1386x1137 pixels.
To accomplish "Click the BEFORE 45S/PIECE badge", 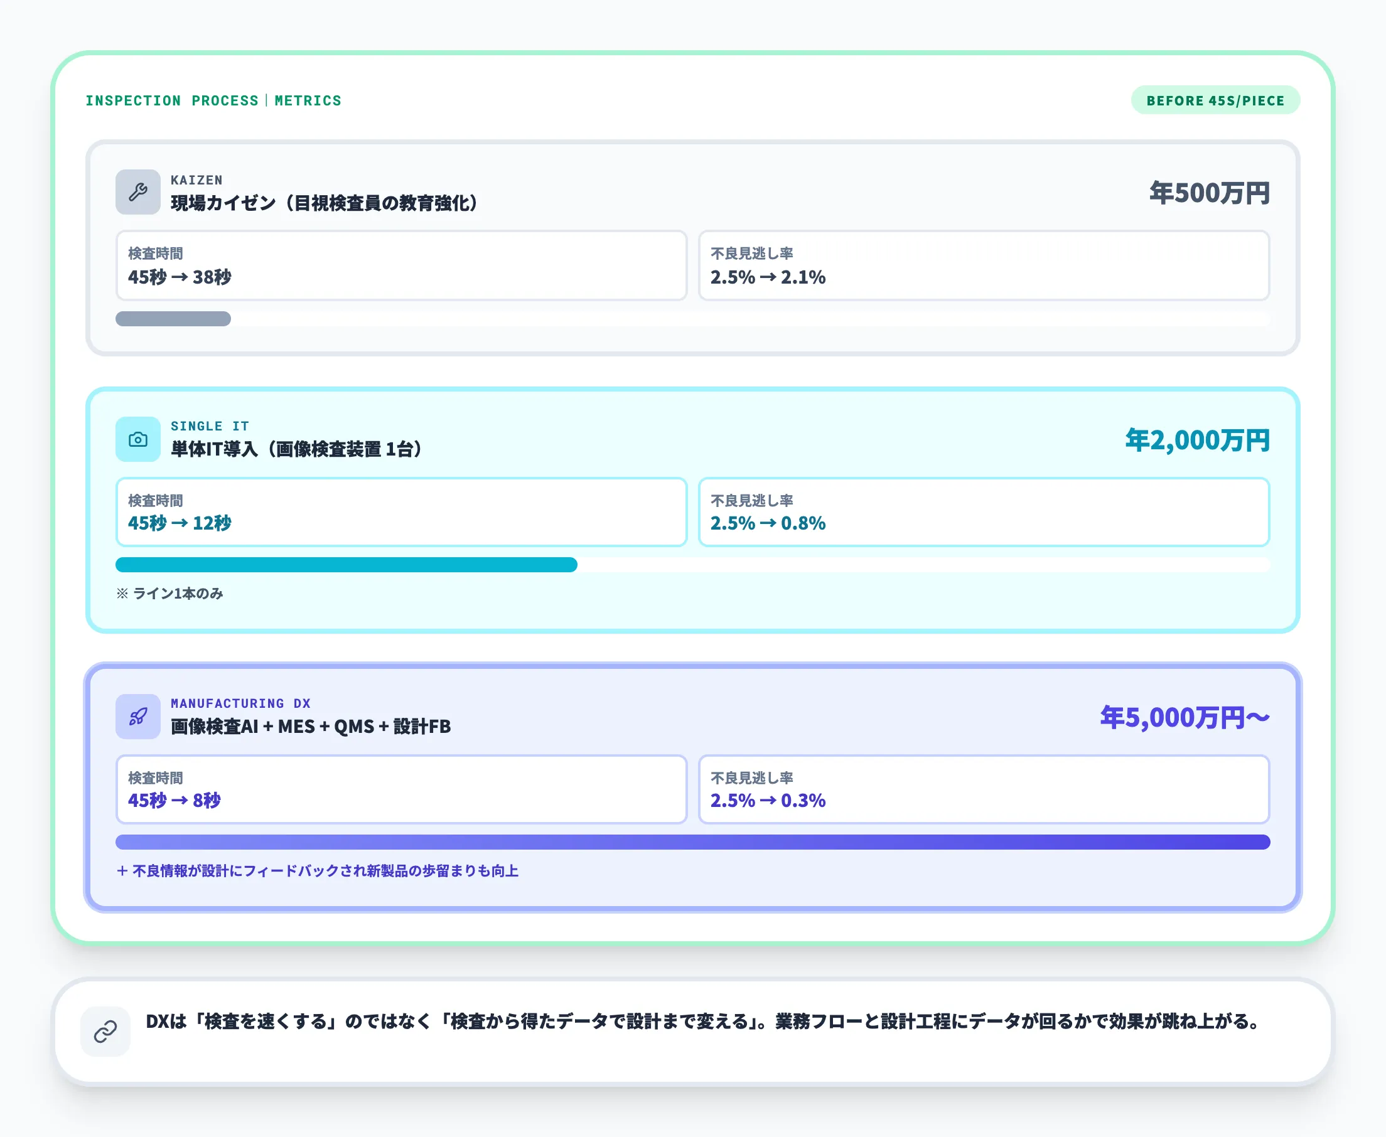I will (1215, 100).
